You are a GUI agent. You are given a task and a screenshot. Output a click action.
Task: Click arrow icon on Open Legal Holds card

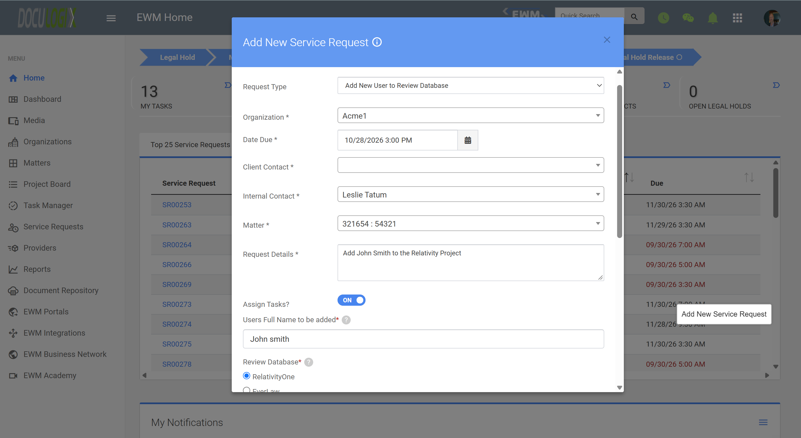tap(776, 85)
